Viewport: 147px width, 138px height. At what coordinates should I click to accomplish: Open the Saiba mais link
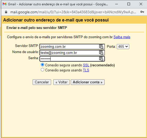pos(122,37)
